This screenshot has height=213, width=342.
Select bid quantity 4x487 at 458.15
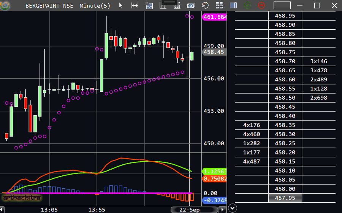point(252,162)
